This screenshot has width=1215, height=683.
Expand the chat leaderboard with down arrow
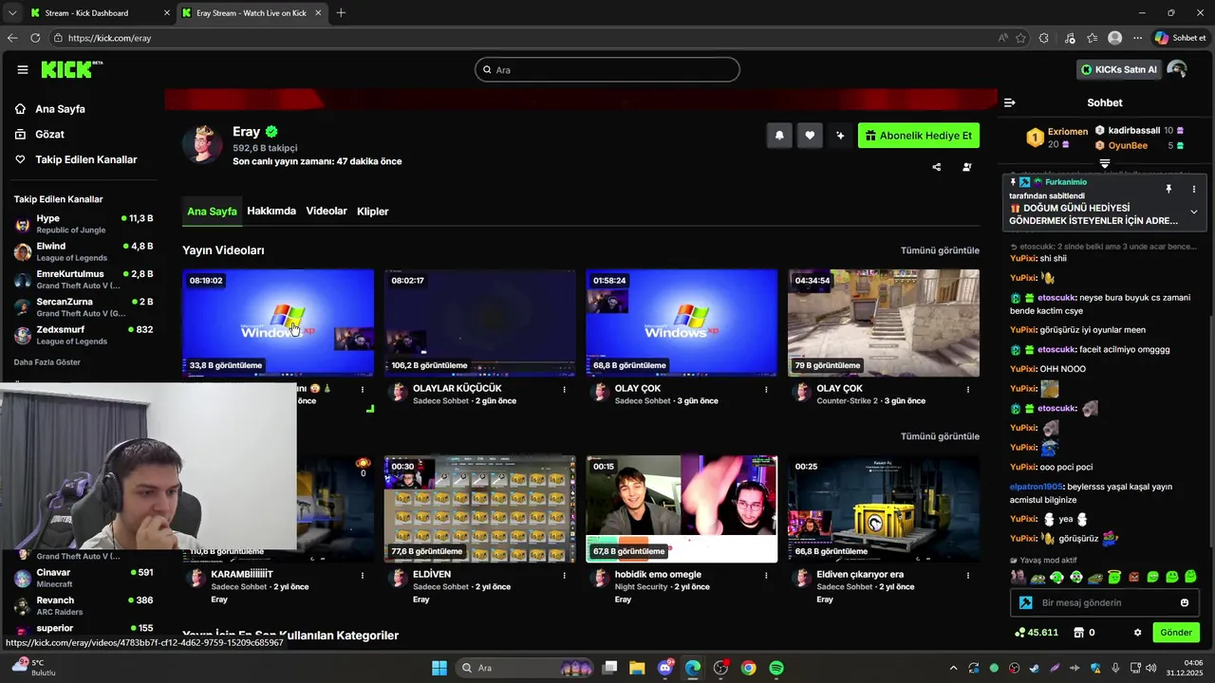(x=1105, y=164)
